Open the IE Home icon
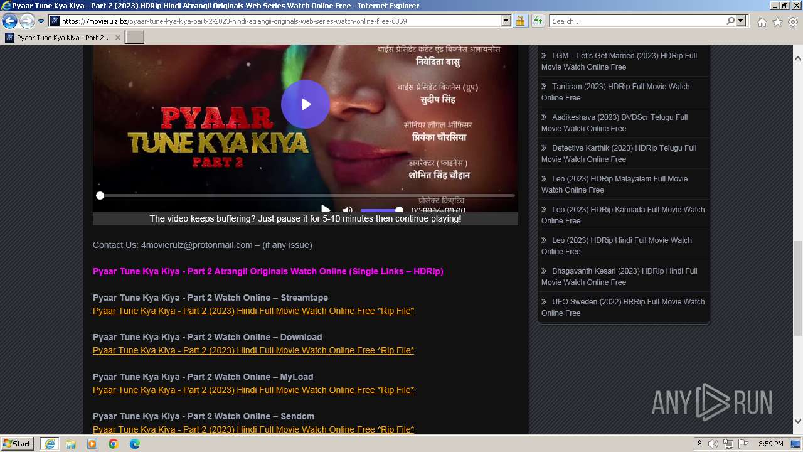The image size is (803, 452). (762, 22)
